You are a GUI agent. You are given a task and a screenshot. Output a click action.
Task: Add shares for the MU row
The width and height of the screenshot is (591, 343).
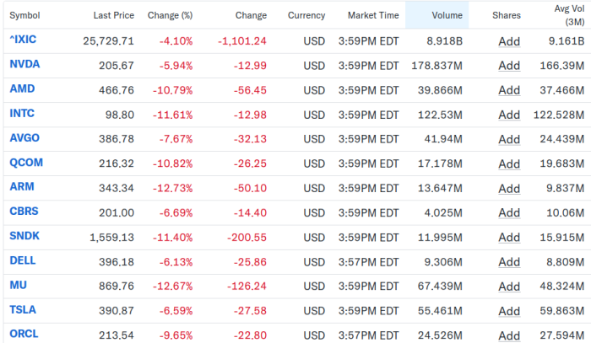pyautogui.click(x=509, y=287)
